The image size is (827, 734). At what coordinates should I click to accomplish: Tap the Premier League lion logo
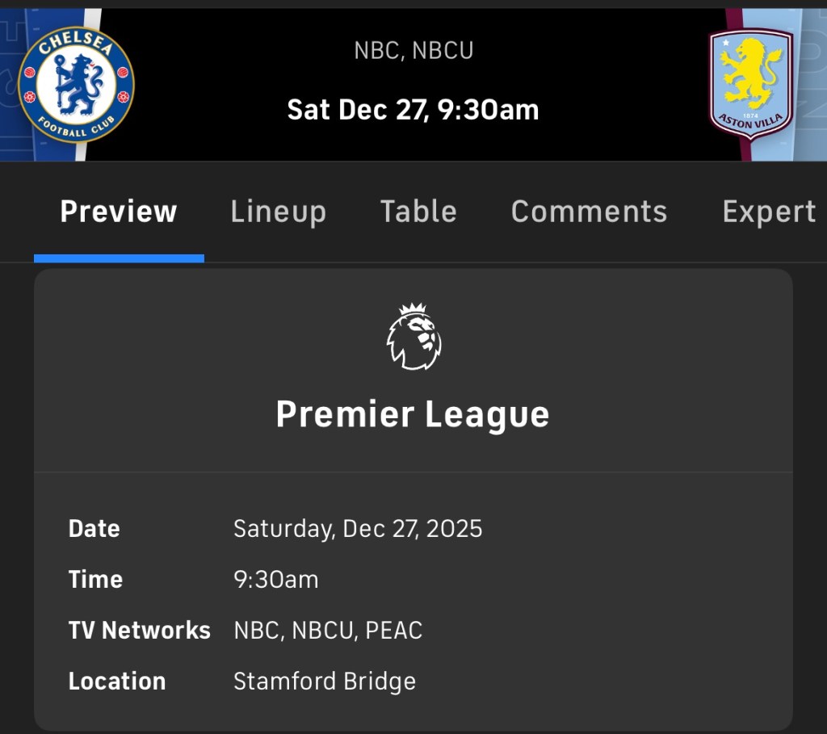click(x=413, y=337)
